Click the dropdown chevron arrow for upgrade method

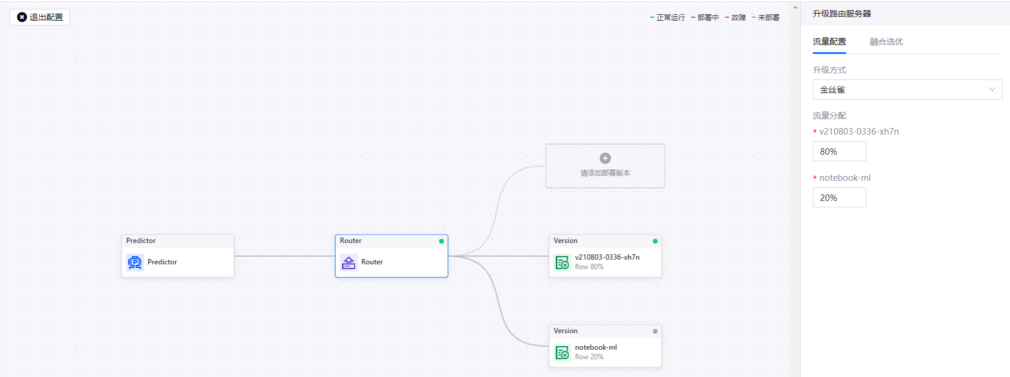(x=992, y=90)
